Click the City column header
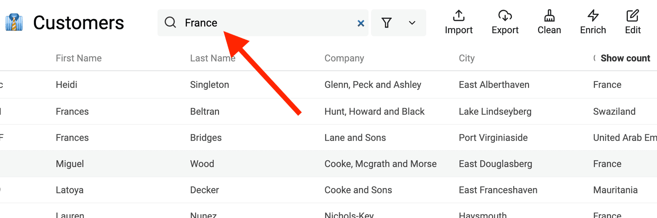The image size is (657, 218). (466, 58)
